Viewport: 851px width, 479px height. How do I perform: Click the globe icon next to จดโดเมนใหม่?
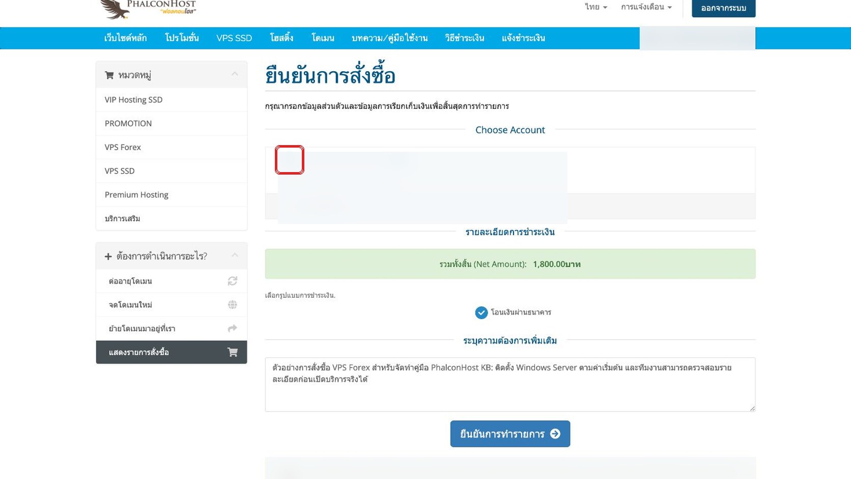233,304
